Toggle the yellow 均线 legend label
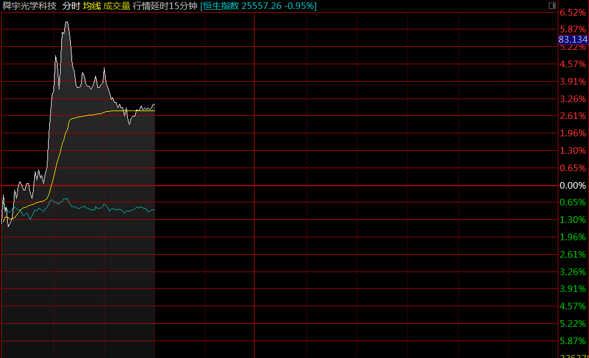 [x=92, y=6]
